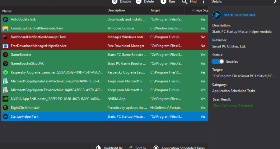280x149 pixels.
Task: Open the Application Scheduled Tasks category selector
Action: pos(179,147)
